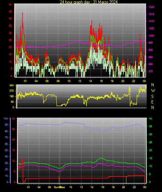Click the blue 50 humidity axis label
Screen dimensions: 162x192
point(6,150)
